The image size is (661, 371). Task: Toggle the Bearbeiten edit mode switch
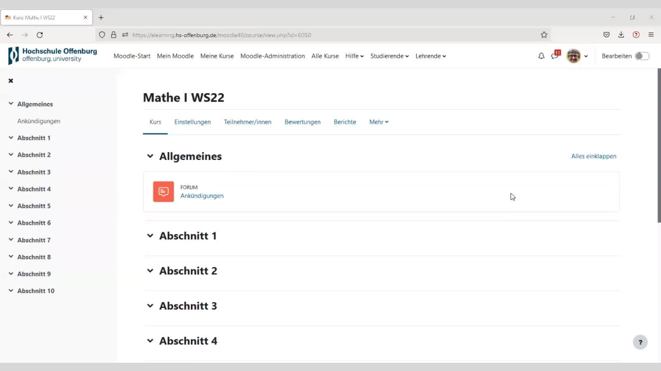(x=642, y=56)
